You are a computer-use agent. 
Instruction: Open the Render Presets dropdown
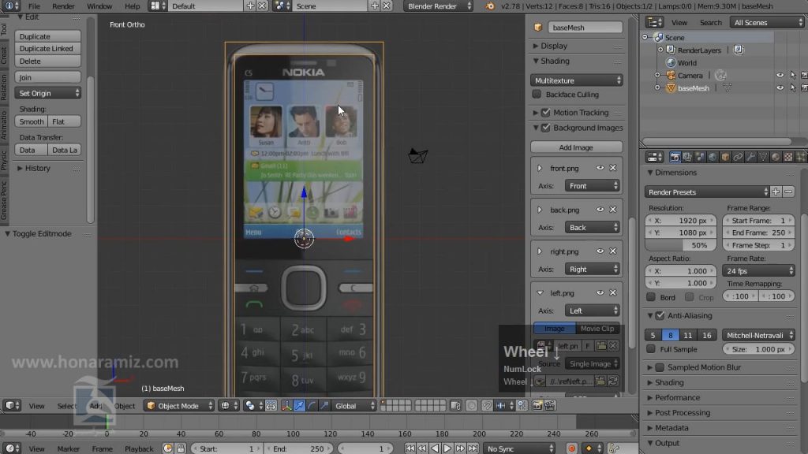pos(707,192)
